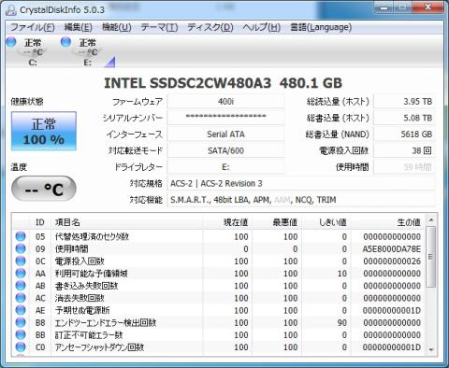449x368 pixels.
Task: Open the ファイル(F) menu
Action: coord(33,27)
